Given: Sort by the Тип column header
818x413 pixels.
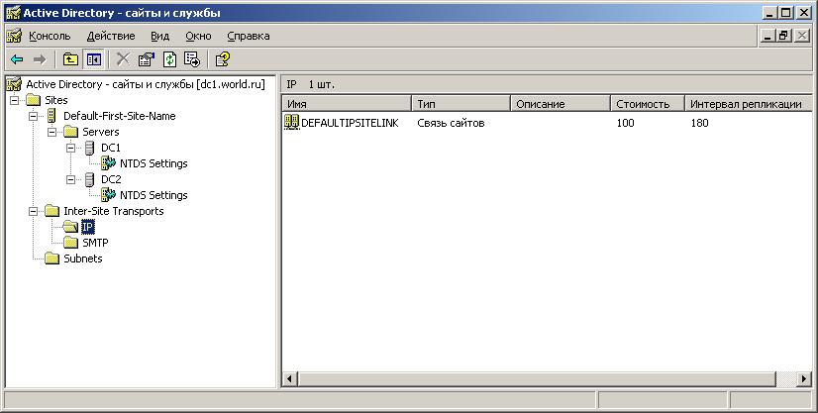Looking at the screenshot, I should (461, 104).
